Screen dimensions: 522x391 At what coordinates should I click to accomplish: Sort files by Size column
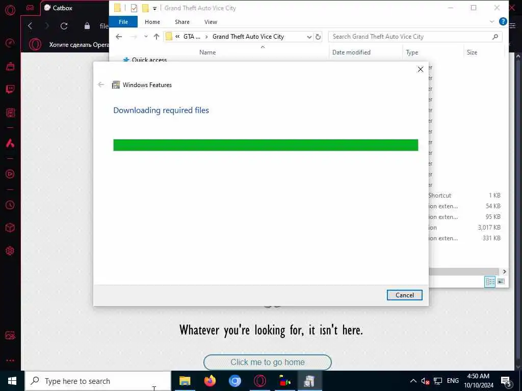click(472, 52)
